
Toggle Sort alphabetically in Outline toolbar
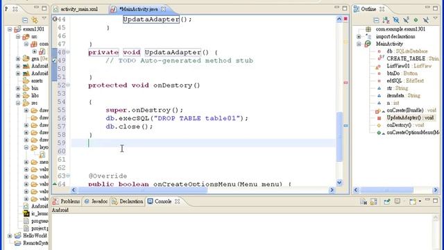[386, 20]
